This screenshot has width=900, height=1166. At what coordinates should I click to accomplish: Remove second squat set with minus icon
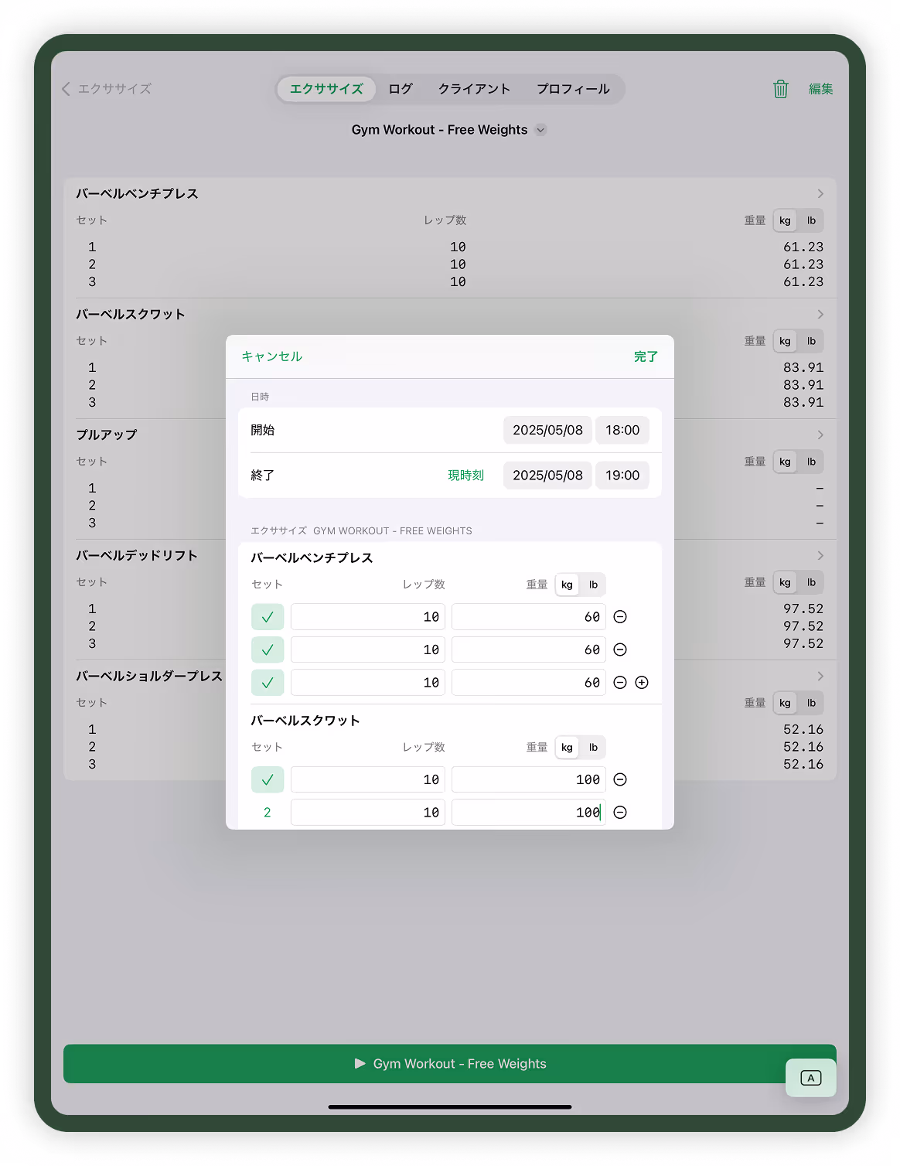point(620,813)
